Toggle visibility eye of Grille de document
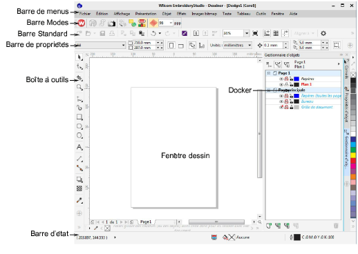 click(x=281, y=107)
